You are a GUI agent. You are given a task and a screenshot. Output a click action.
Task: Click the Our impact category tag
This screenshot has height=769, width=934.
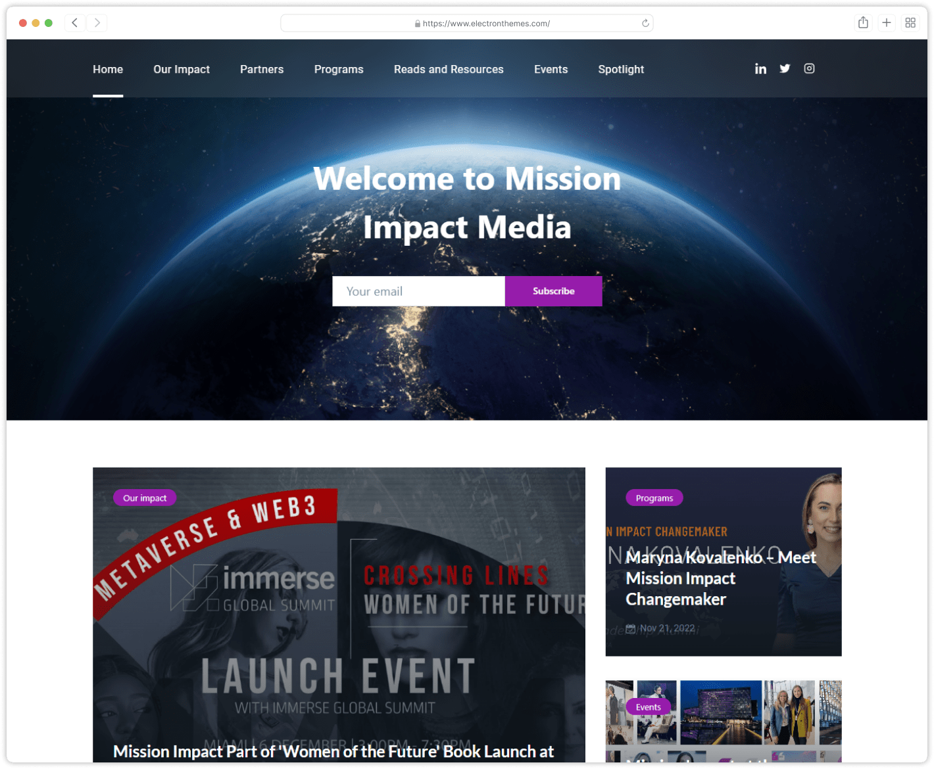tap(145, 498)
